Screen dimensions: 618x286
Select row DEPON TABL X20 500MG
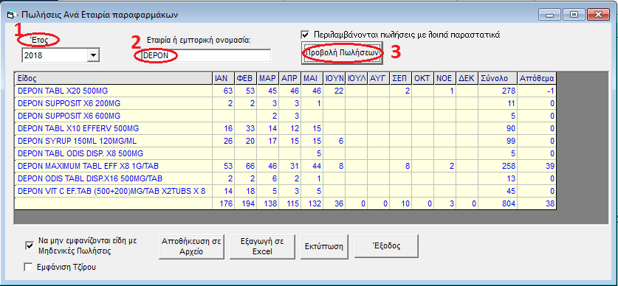tap(285, 91)
